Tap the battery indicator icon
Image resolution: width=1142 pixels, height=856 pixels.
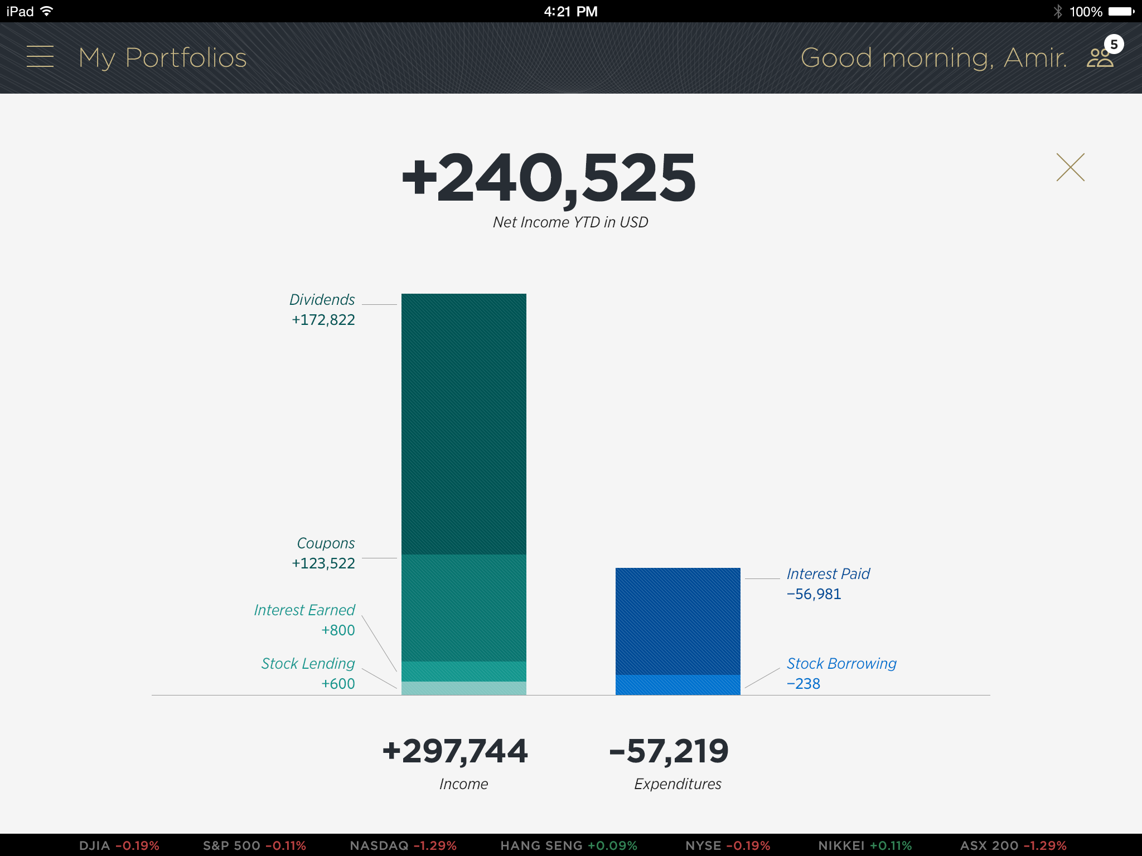(x=1121, y=11)
